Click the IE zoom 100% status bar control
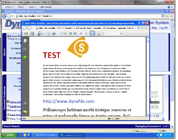The height and width of the screenshot is (140, 178). click(x=165, y=131)
